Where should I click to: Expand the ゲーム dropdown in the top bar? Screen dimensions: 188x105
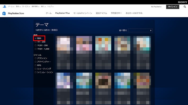11,7
